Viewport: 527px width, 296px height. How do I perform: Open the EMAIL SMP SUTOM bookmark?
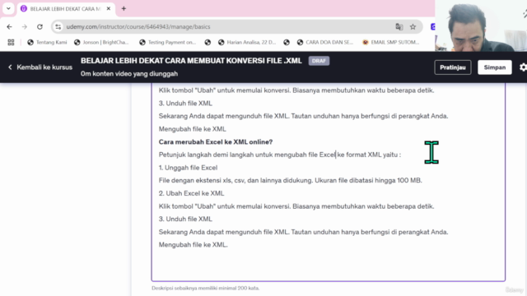point(390,42)
